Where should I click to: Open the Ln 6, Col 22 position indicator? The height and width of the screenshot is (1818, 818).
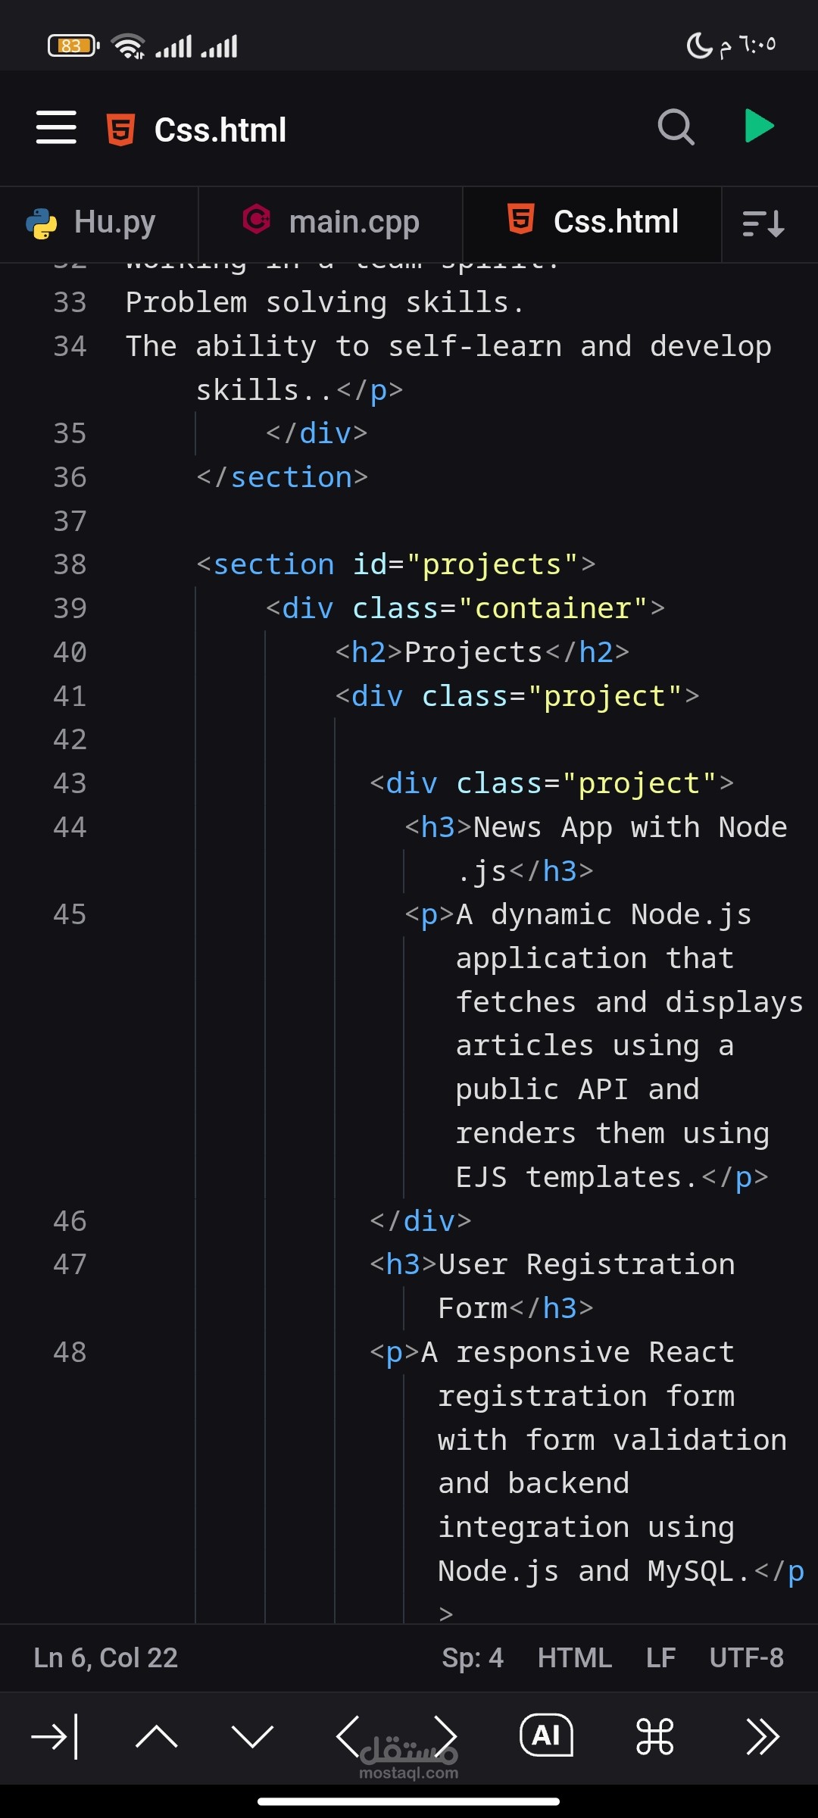tap(105, 1657)
